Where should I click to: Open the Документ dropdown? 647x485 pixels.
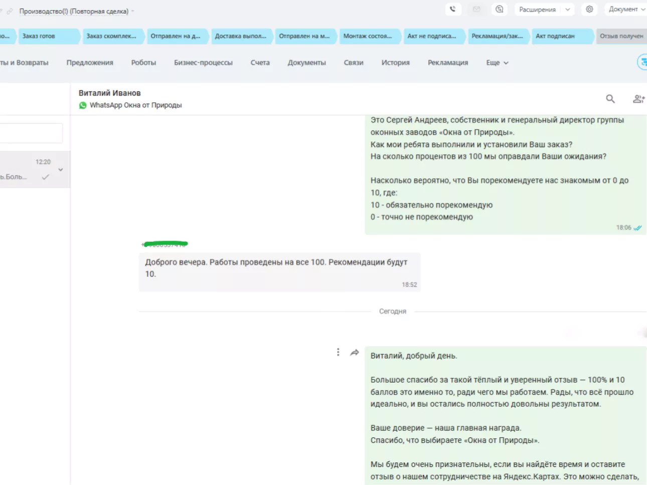click(x=626, y=9)
